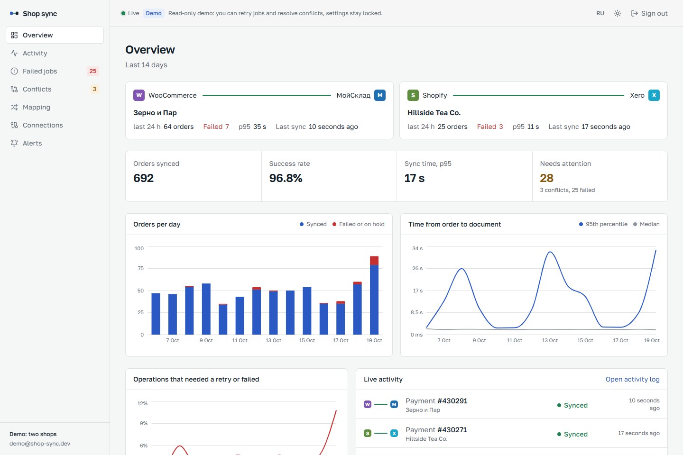This screenshot has height=455, width=683.
Task: Click the Payment #430291 activity row
Action: click(512, 404)
